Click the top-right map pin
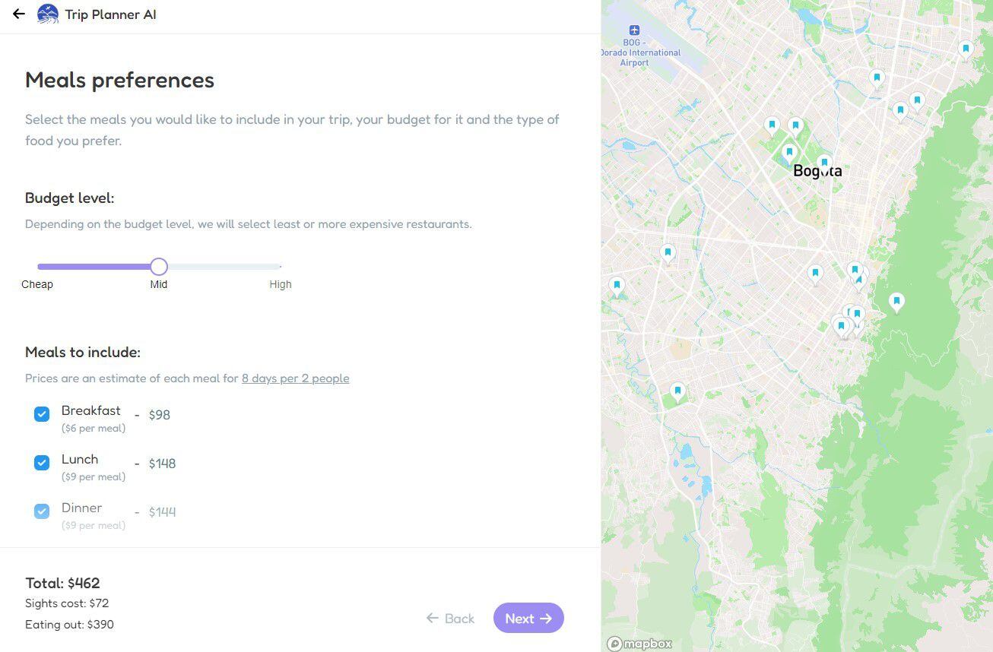The width and height of the screenshot is (993, 652). tap(966, 49)
